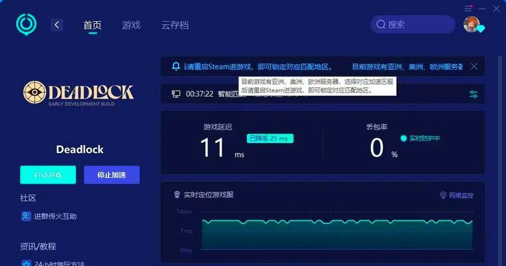
Task: Go back with the left chevron button
Action: (x=57, y=25)
